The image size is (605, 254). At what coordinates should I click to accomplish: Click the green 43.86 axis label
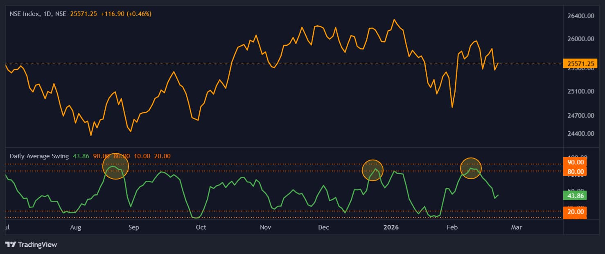576,196
